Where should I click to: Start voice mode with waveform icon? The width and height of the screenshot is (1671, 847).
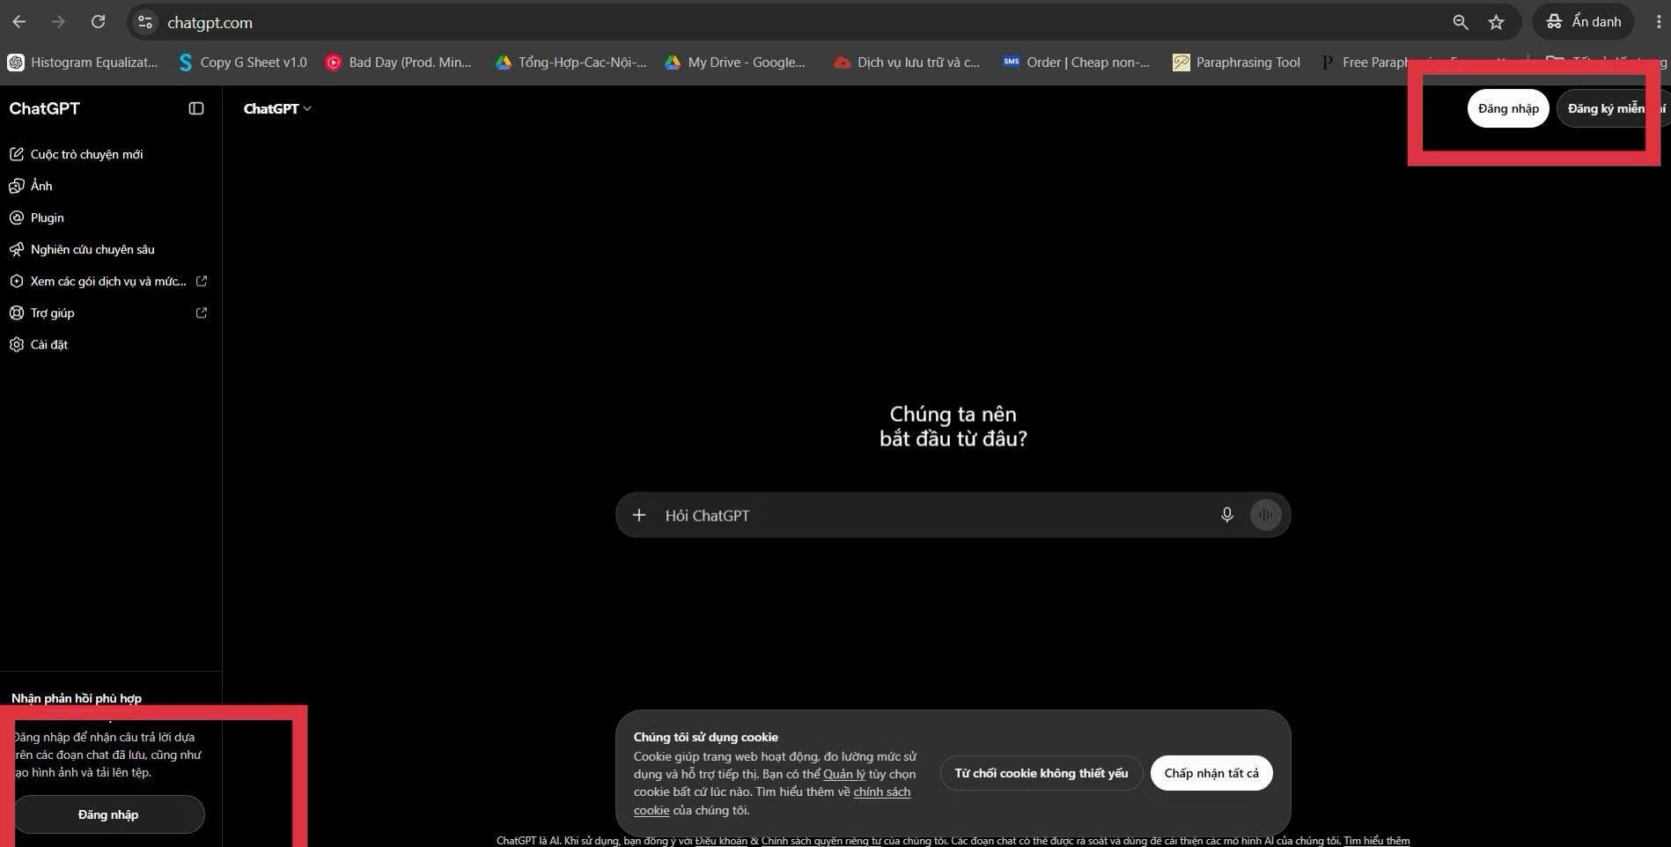tap(1265, 515)
